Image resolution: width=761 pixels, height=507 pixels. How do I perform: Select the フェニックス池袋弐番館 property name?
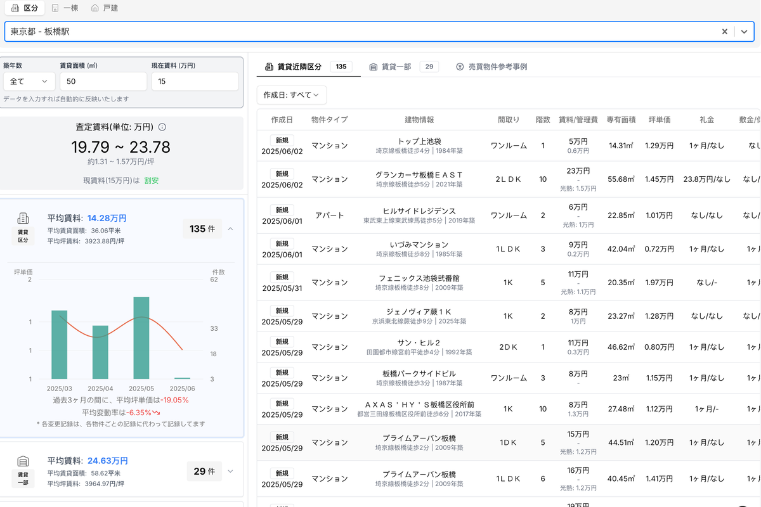click(419, 278)
